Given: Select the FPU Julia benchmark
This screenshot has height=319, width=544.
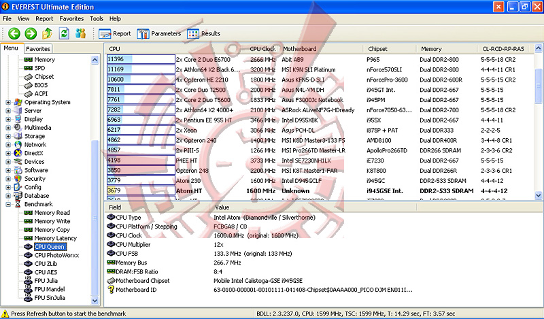Looking at the screenshot, I should [46, 281].
